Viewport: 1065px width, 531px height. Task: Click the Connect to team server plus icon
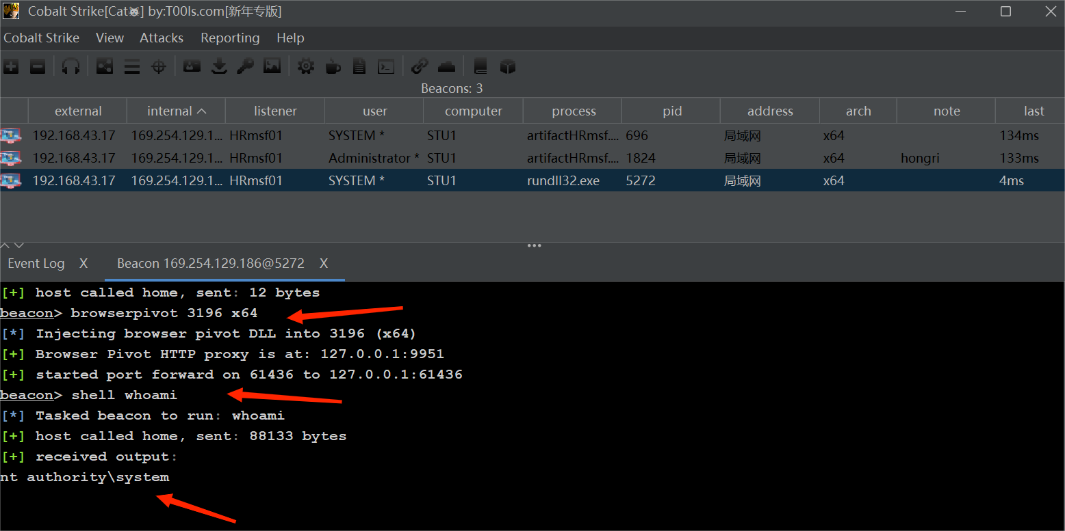11,66
